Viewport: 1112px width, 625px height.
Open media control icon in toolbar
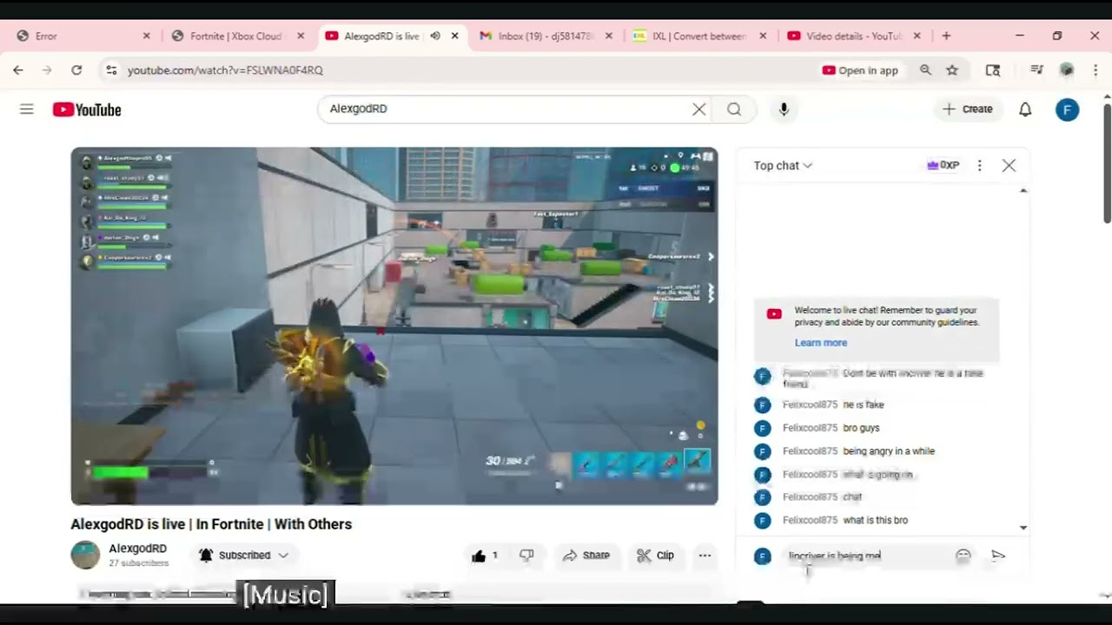point(1036,70)
